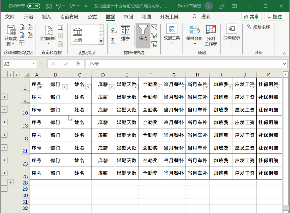Switch to the 开始 ribbon tab
Viewport: 290px width, 213px height.
(28, 17)
